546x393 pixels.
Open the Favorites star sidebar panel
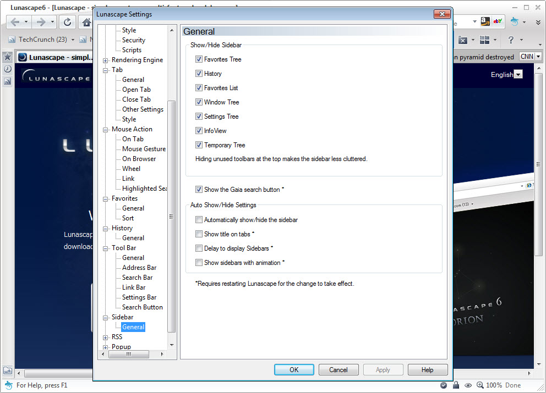pos(7,57)
